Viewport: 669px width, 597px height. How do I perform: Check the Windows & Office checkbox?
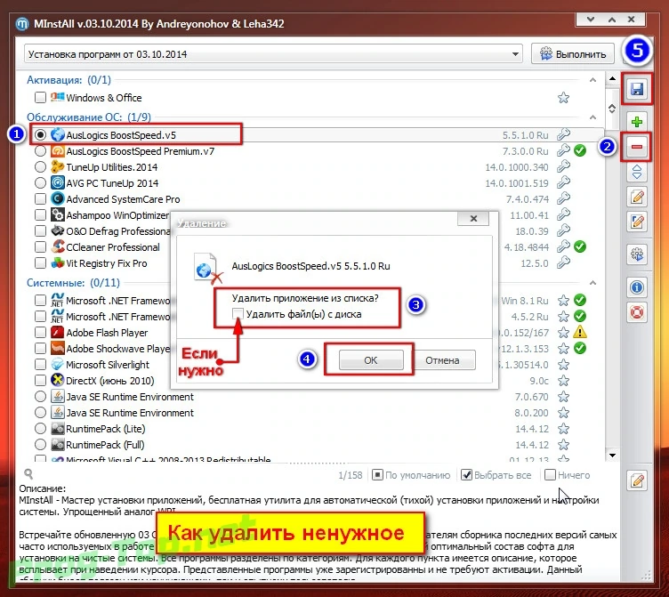(40, 98)
